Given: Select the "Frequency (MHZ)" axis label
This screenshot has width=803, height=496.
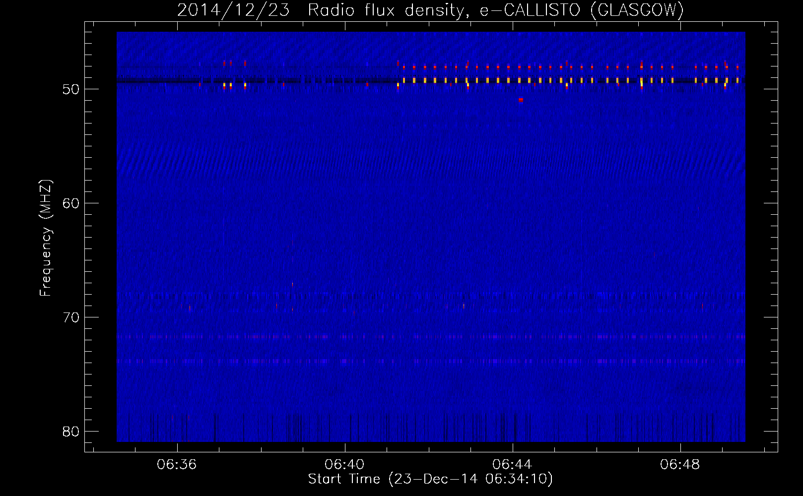Looking at the screenshot, I should pyautogui.click(x=45, y=238).
